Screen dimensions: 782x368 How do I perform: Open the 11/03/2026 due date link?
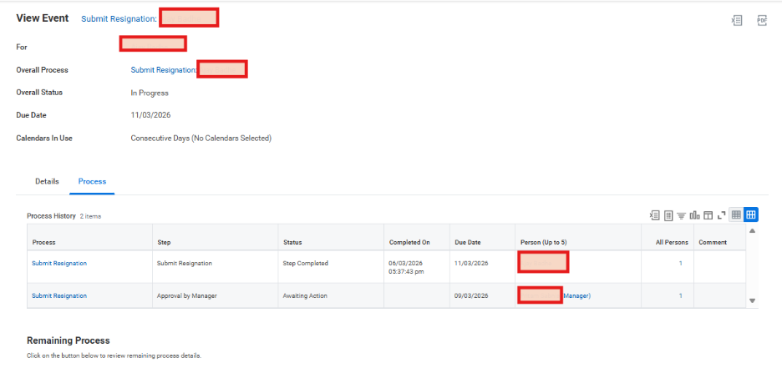pyautogui.click(x=469, y=263)
